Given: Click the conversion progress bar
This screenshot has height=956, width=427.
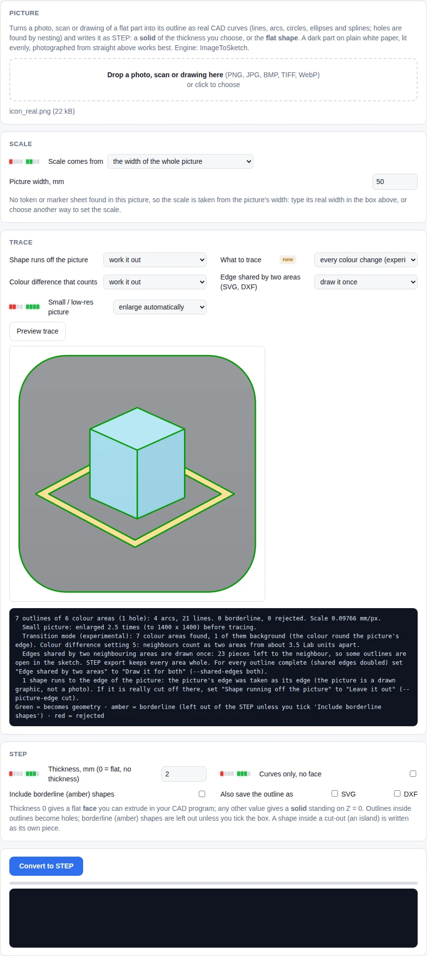Looking at the screenshot, I should (213, 883).
